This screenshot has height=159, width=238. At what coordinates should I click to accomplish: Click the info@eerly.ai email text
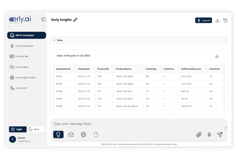24,141
